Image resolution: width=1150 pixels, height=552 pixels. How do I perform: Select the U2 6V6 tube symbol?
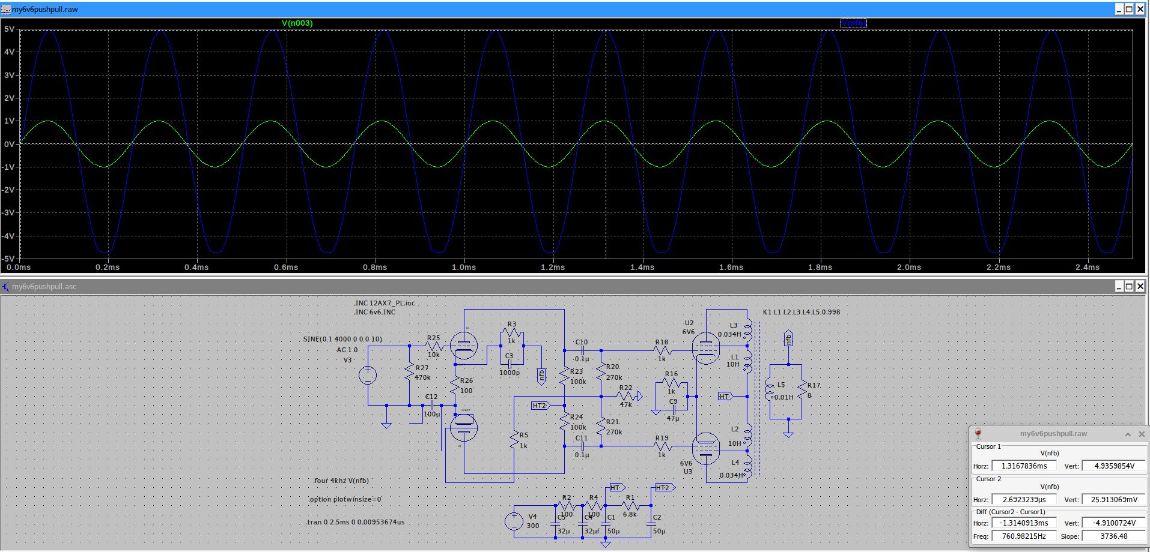[705, 348]
